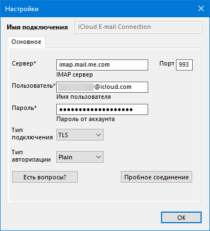Click the 'Тип авторизации' label
210x231 pixels.
click(31, 156)
